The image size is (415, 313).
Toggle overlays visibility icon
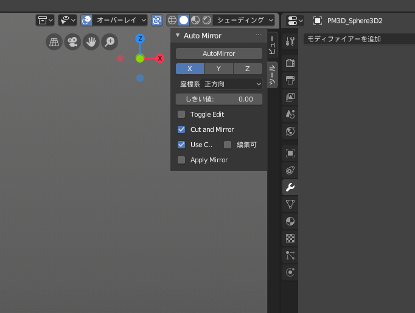coord(86,20)
